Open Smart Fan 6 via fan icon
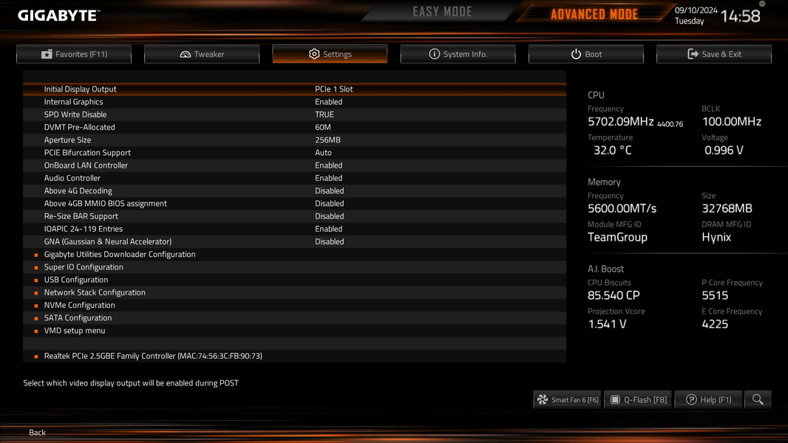Screen dimensions: 788x443 568,399
